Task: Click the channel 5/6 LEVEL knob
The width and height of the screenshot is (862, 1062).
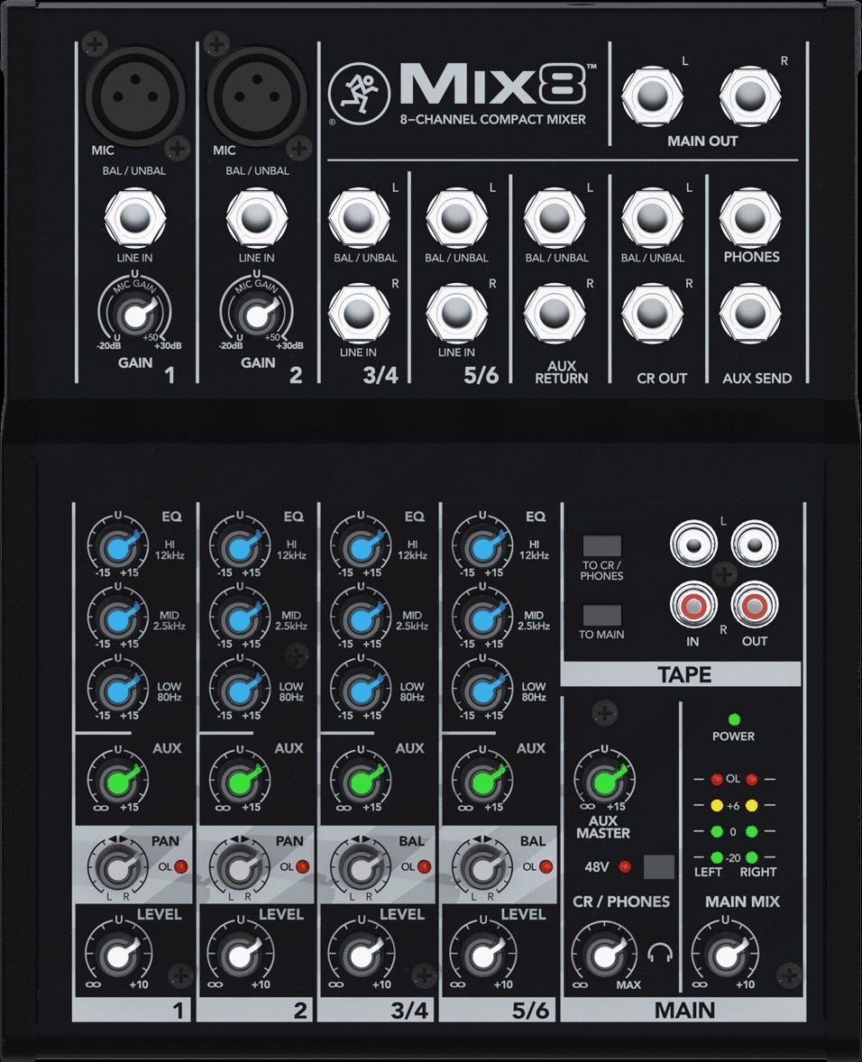Action: tap(482, 956)
